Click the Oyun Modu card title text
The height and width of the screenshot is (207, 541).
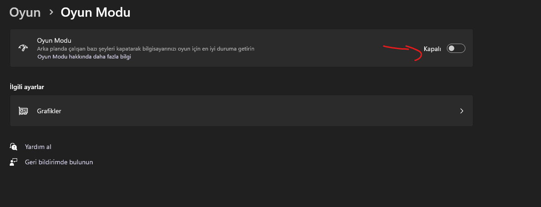click(54, 40)
